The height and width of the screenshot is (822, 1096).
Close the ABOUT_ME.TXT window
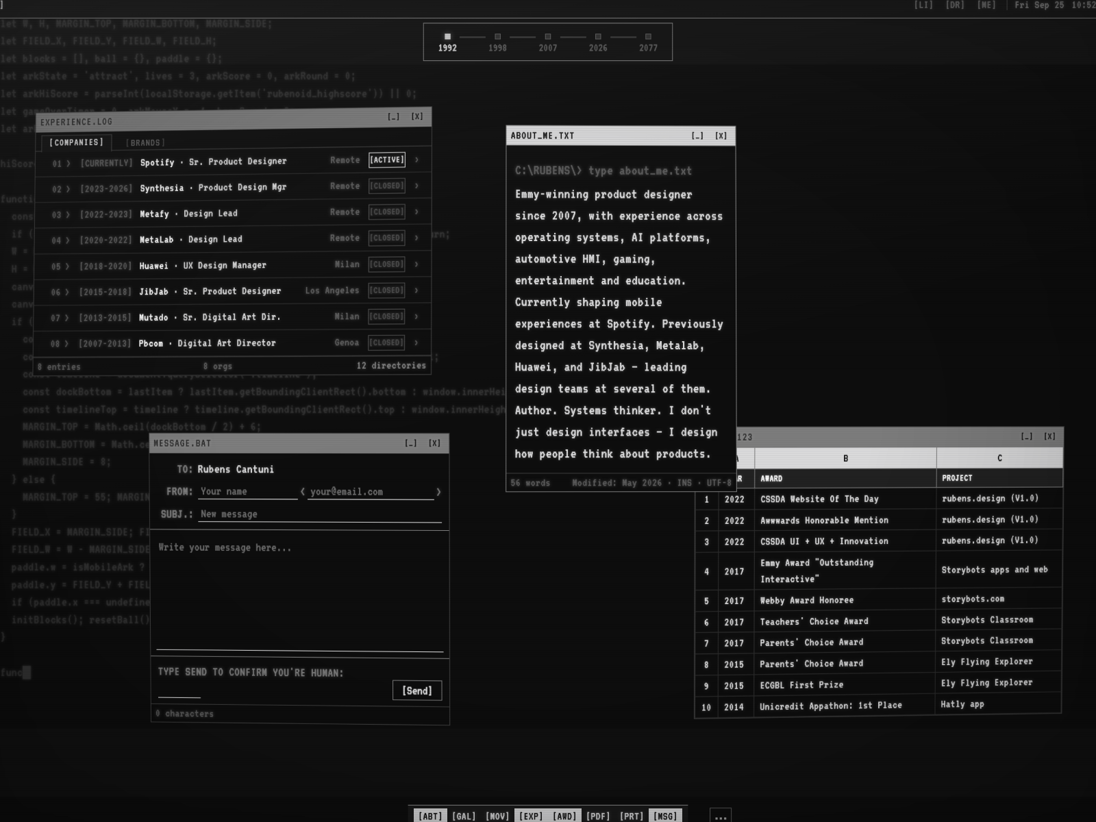coord(721,136)
